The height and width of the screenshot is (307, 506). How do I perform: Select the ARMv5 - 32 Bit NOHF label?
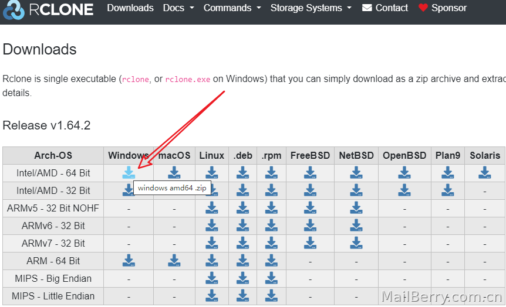point(53,209)
